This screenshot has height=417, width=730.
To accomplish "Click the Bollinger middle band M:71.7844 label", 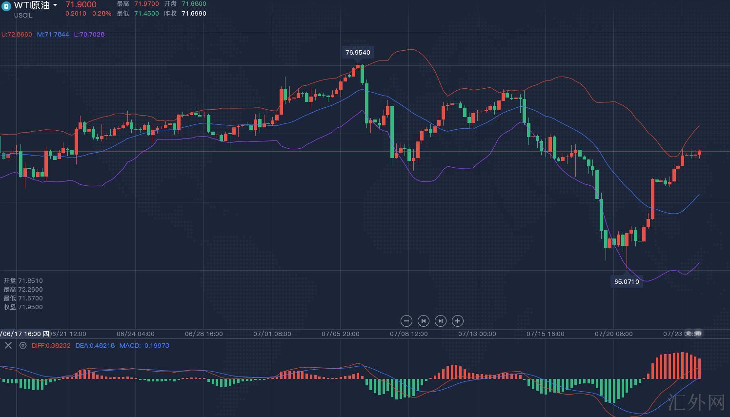I will pos(53,35).
